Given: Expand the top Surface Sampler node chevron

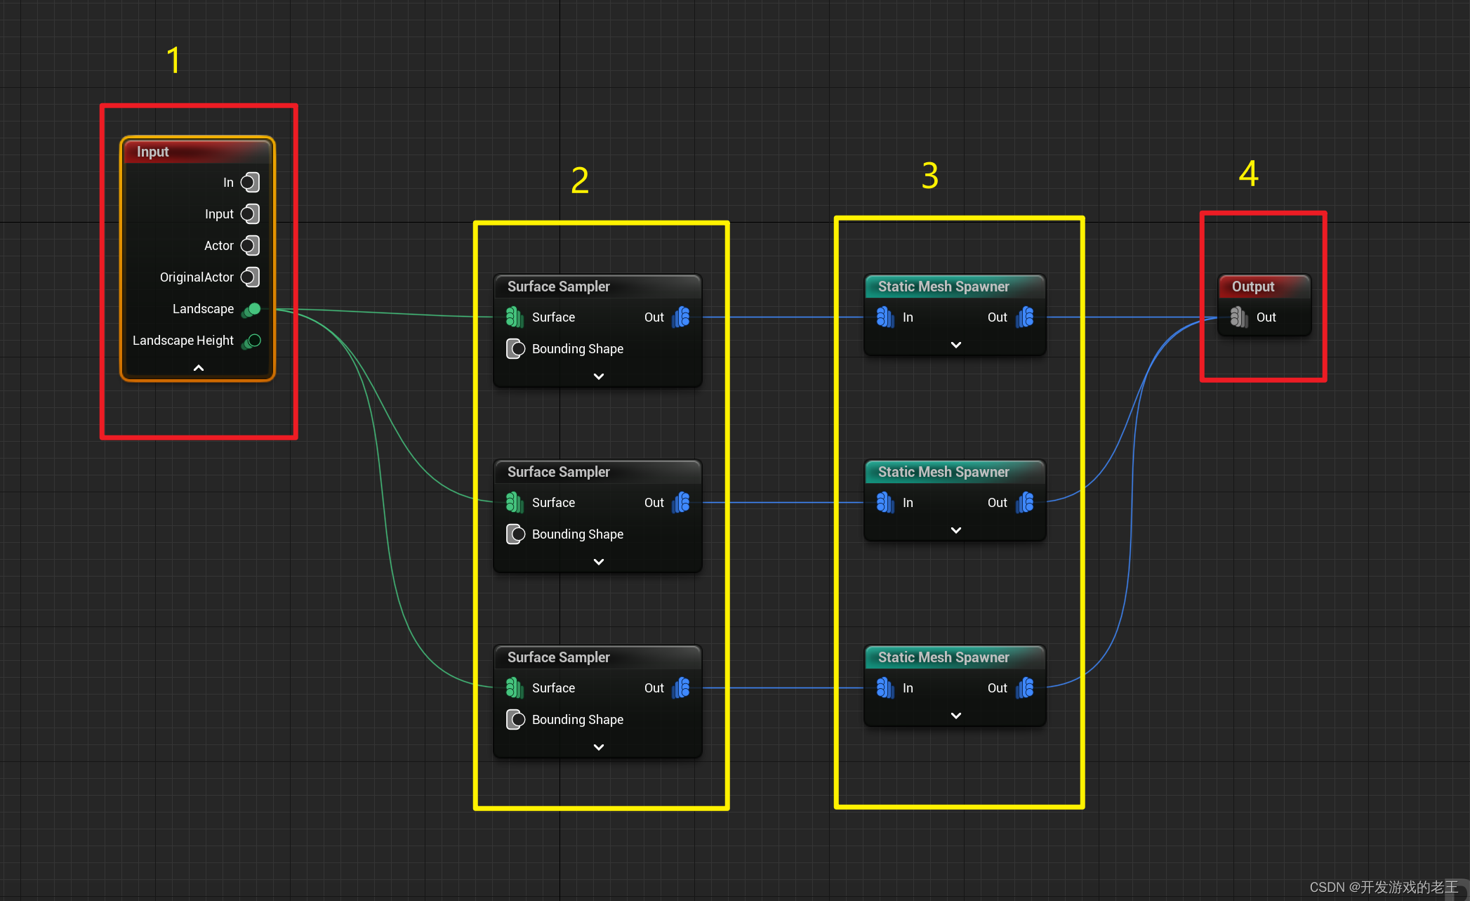Looking at the screenshot, I should pyautogui.click(x=599, y=376).
